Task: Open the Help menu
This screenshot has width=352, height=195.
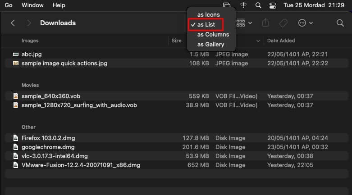Action: (59, 5)
